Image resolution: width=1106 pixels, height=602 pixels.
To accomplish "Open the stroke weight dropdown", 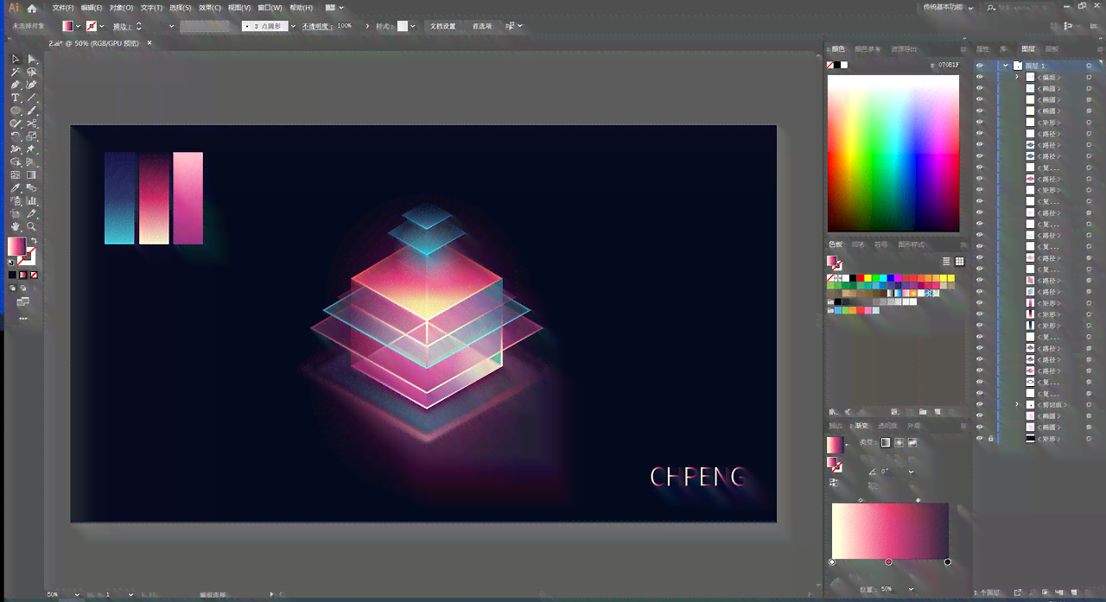I will [171, 26].
